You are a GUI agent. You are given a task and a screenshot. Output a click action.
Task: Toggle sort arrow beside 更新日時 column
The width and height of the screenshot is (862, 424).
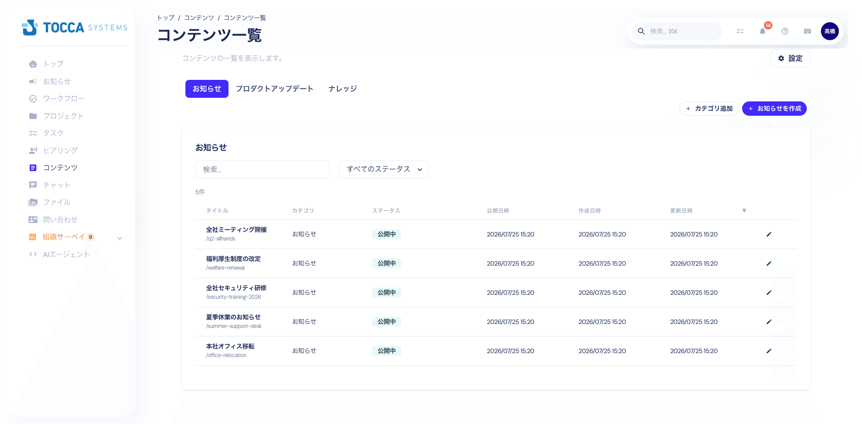744,210
